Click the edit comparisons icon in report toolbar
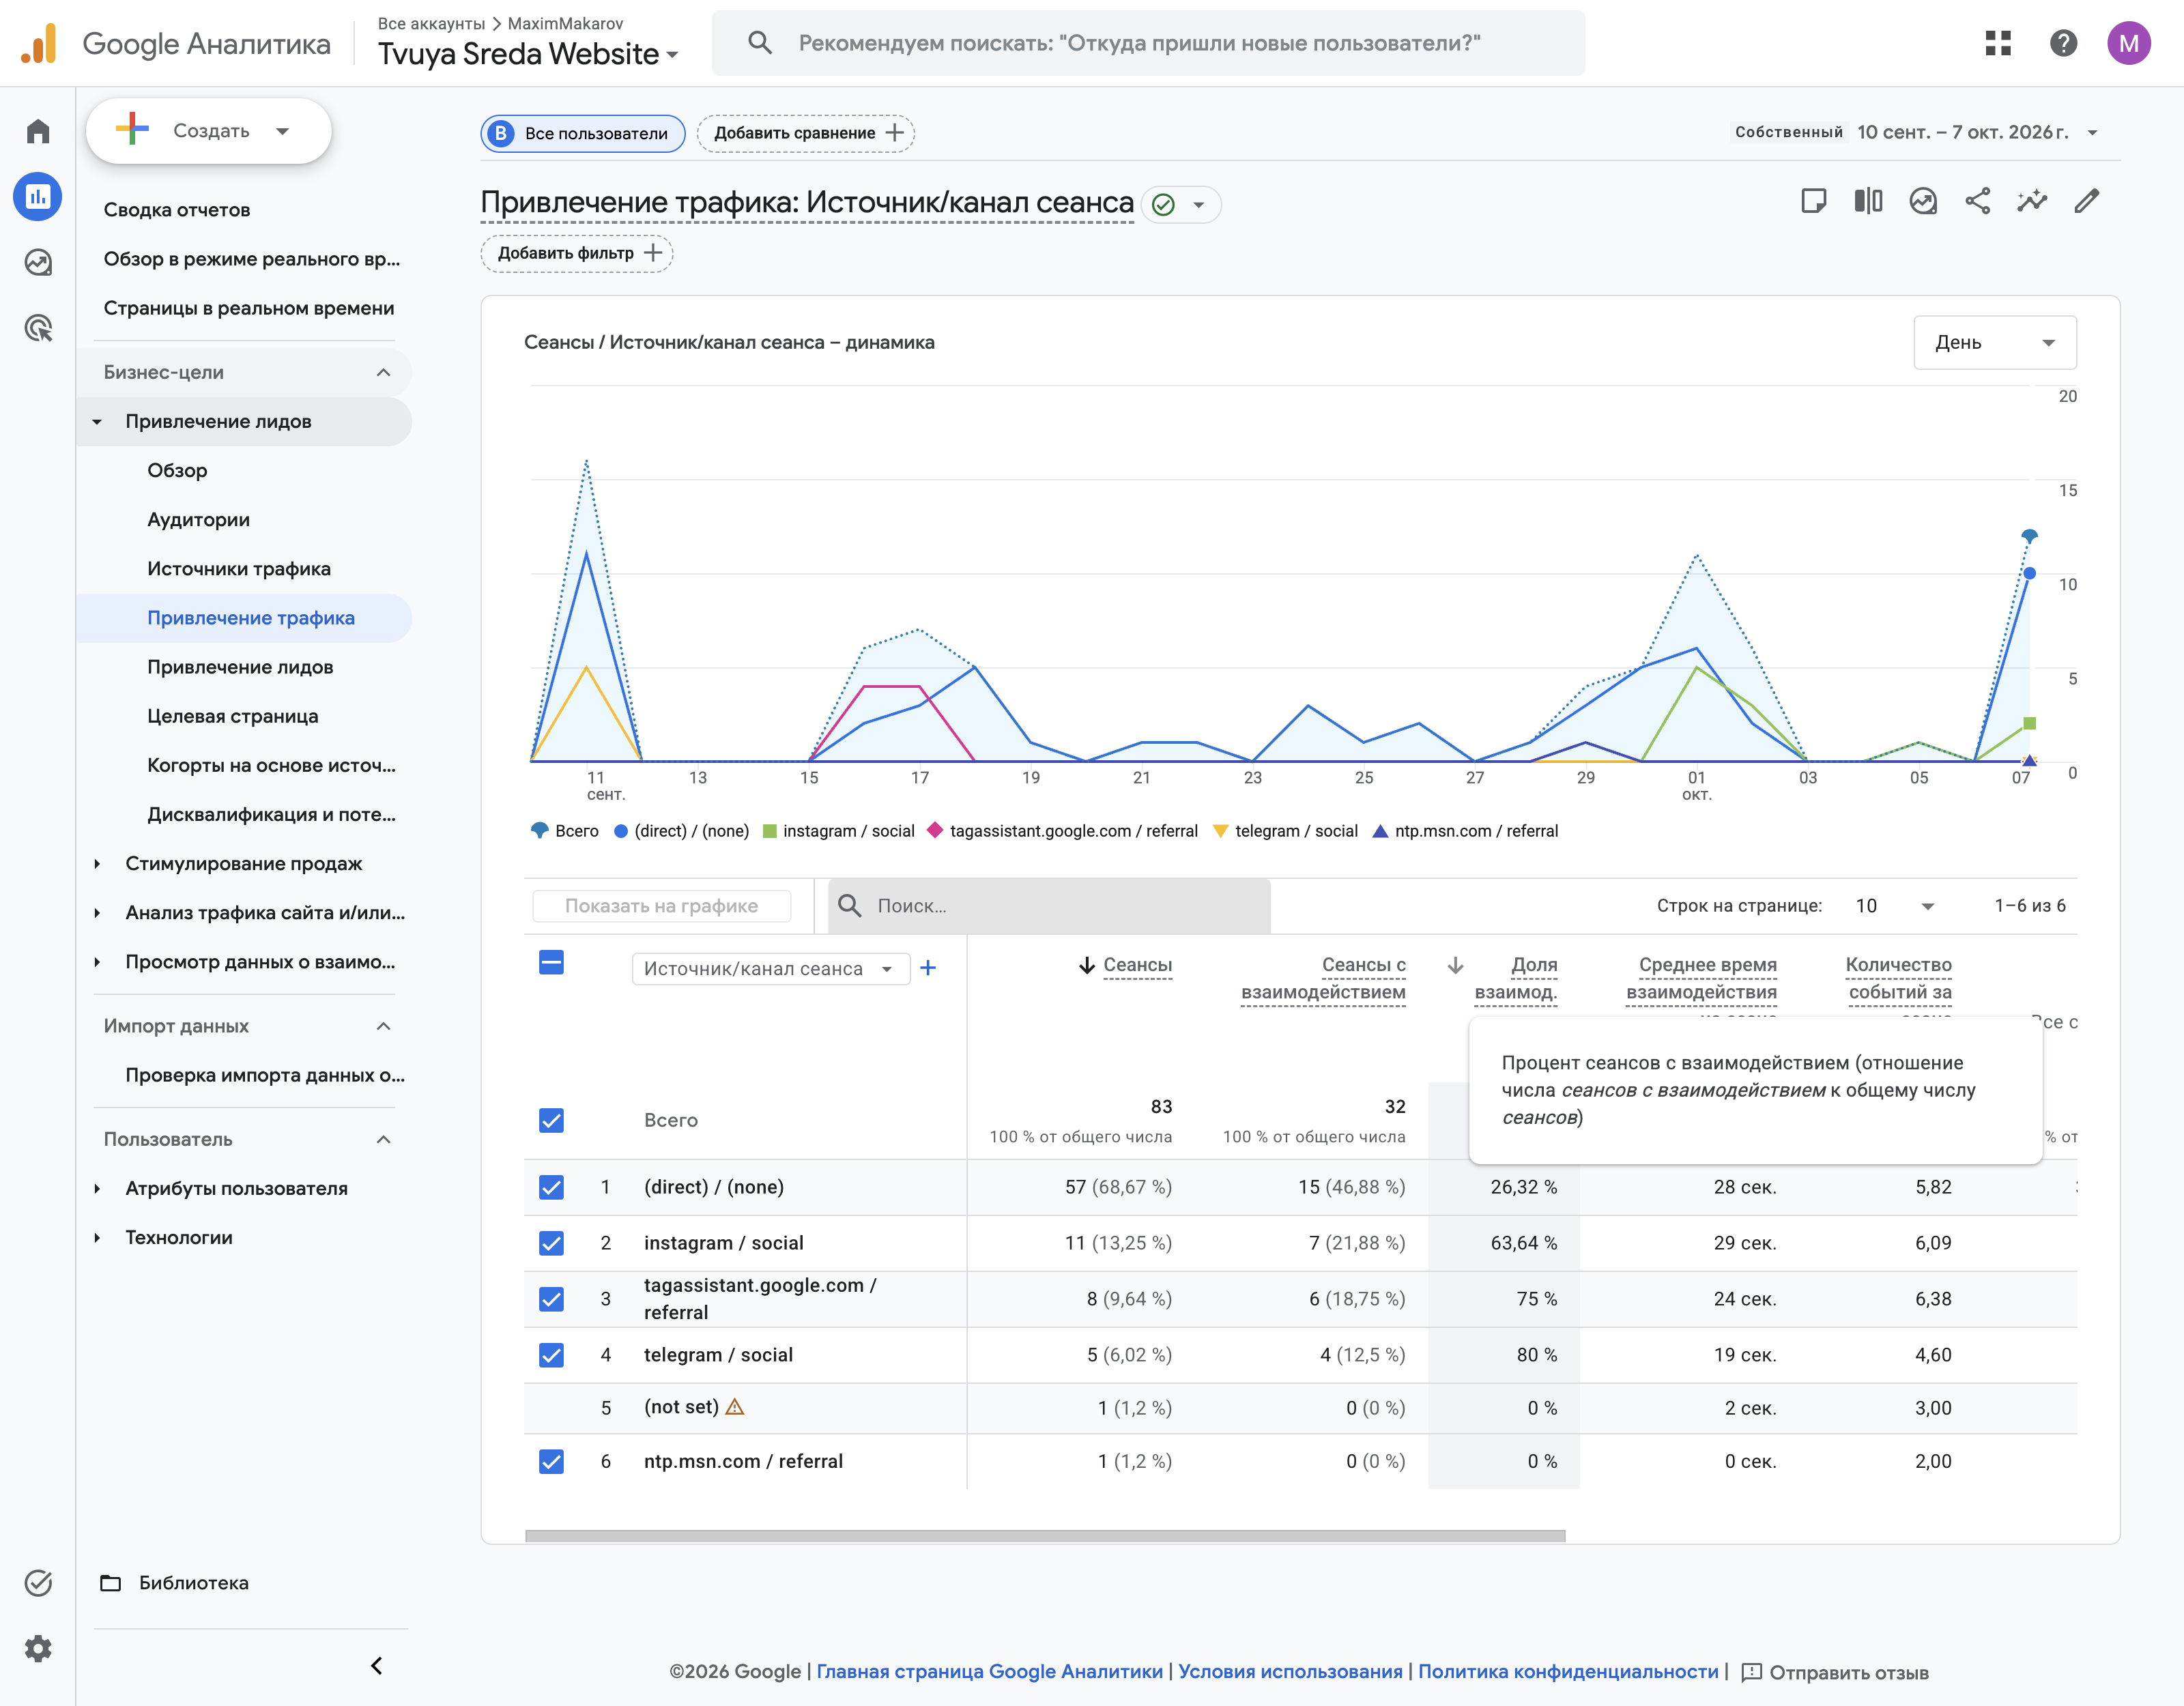This screenshot has height=1706, width=2184. point(1868,201)
